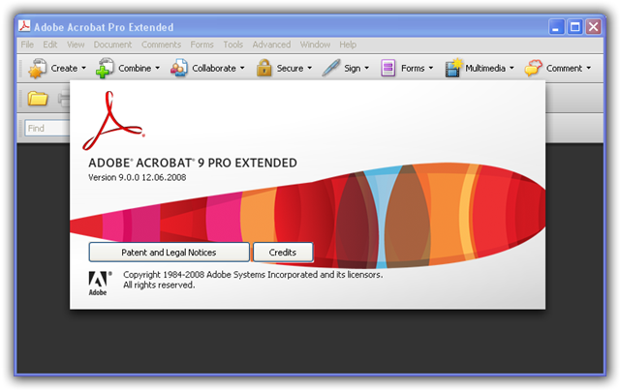The image size is (620, 390).
Task: Maximize the Acrobat window
Action: (x=574, y=27)
